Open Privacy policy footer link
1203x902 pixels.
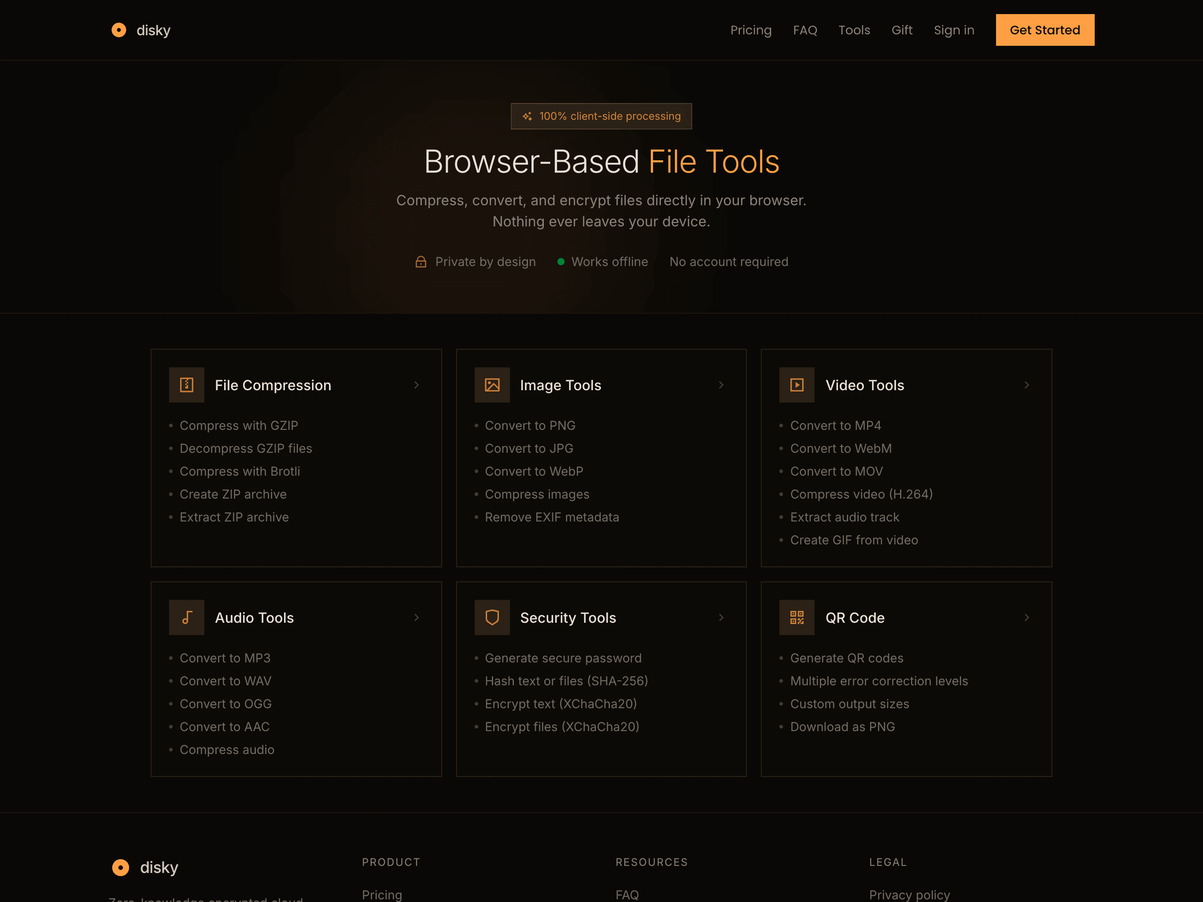pos(909,895)
